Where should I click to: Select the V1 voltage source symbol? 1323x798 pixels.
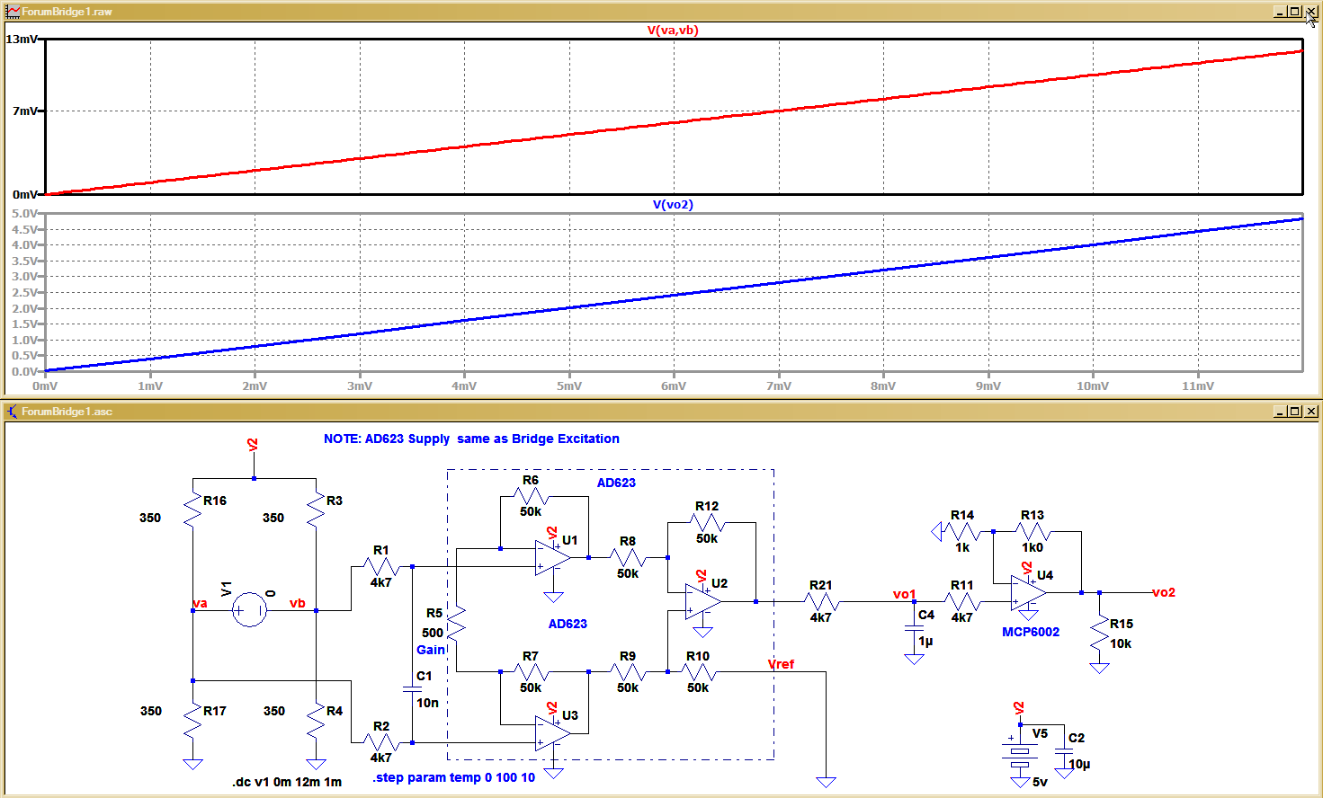(250, 610)
